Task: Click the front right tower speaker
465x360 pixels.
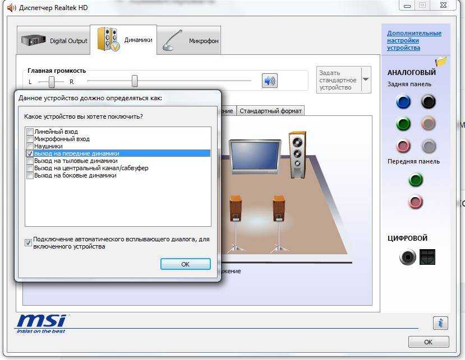Action: click(297, 155)
